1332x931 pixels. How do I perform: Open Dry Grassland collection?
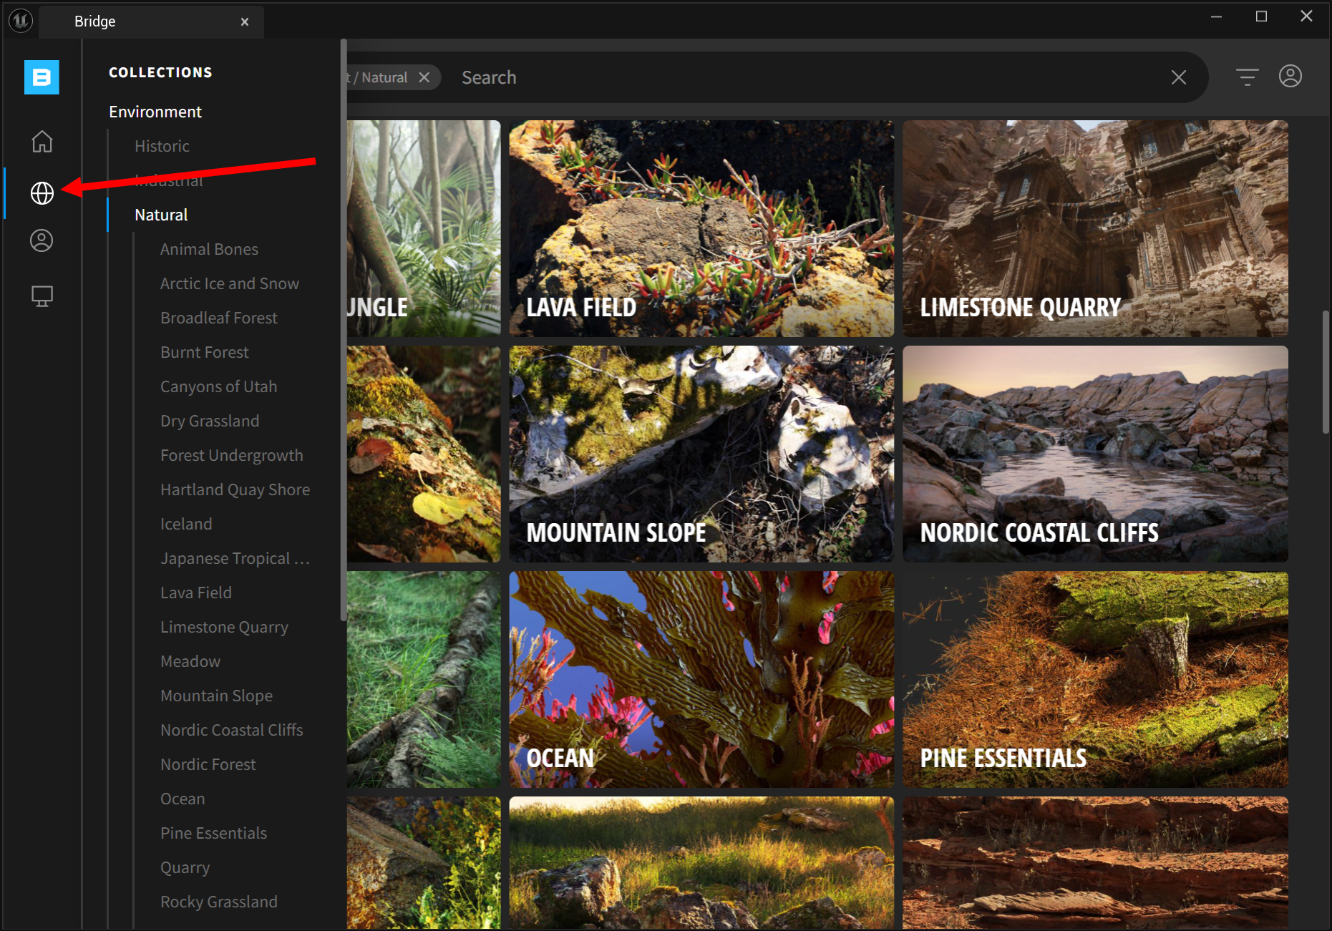click(210, 421)
